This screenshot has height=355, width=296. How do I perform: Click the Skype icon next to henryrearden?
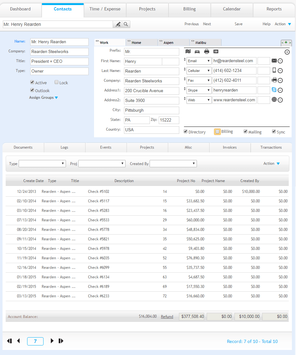point(274,90)
